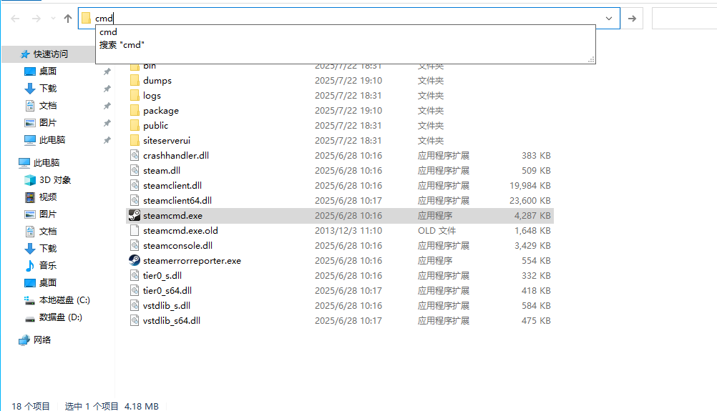Go up one folder level
This screenshot has height=411, width=717.
pyautogui.click(x=68, y=19)
